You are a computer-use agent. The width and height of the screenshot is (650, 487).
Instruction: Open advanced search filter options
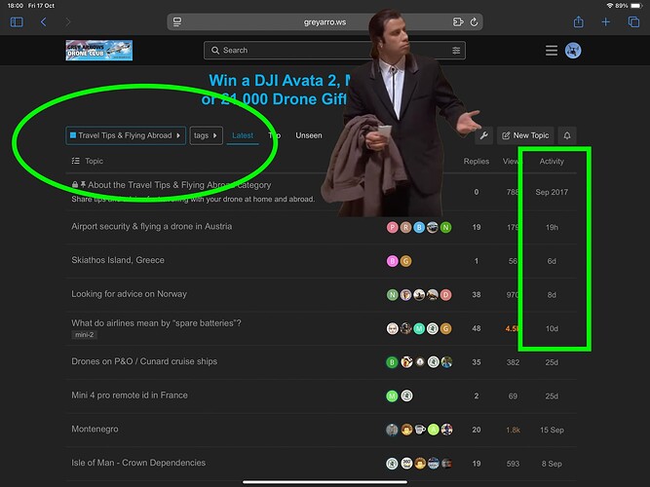click(456, 51)
